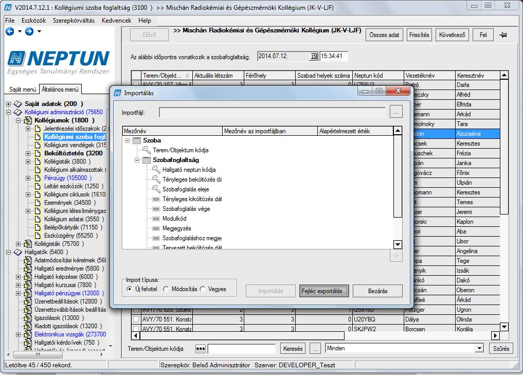Click the Importálás dialog title icon
This screenshot has width=523, height=375.
(x=117, y=93)
